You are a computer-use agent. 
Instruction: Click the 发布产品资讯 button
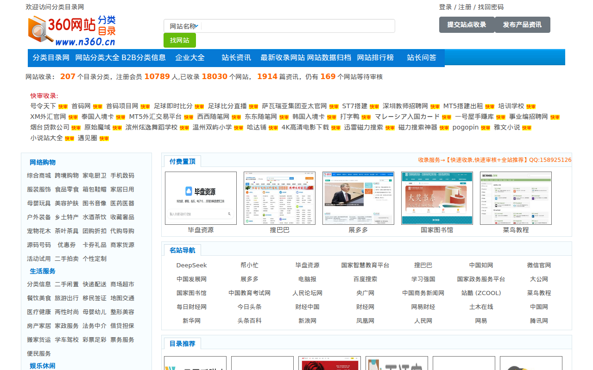[x=522, y=25]
